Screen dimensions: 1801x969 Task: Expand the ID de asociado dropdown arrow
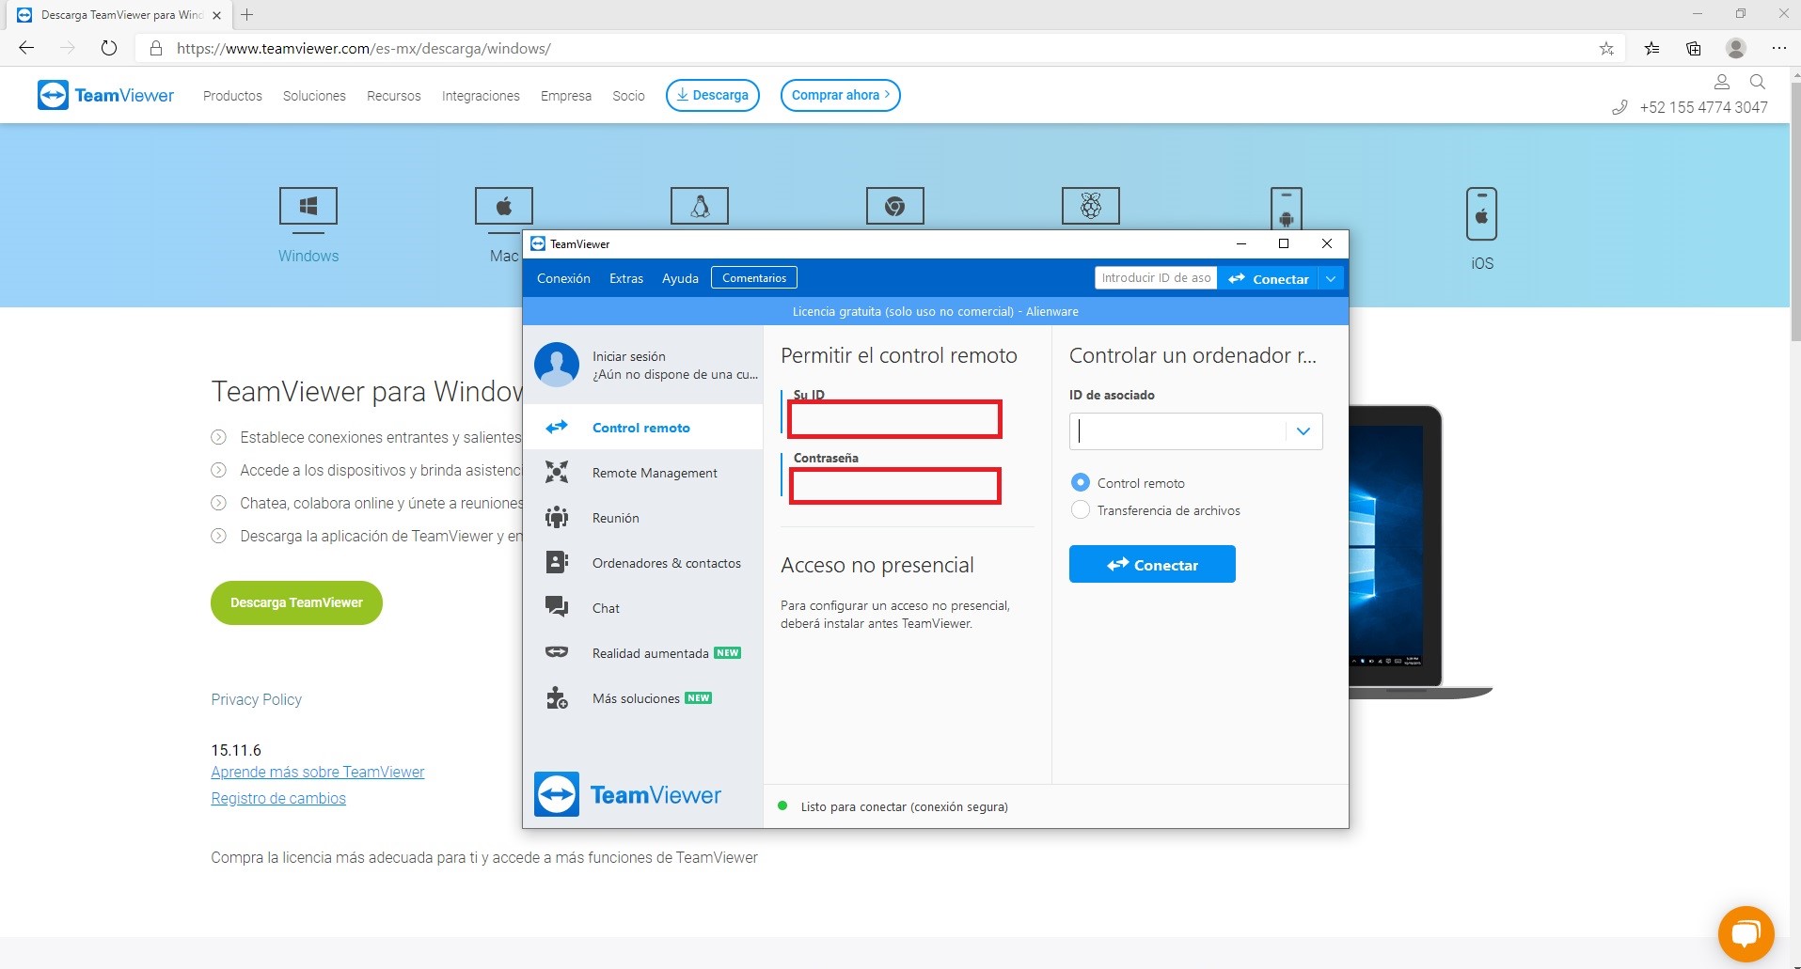(x=1303, y=431)
